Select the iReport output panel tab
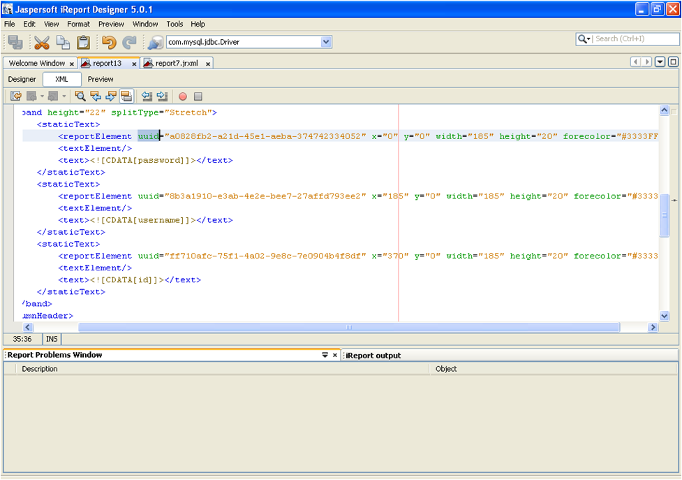Viewport: 682px width, 480px height. click(x=373, y=356)
